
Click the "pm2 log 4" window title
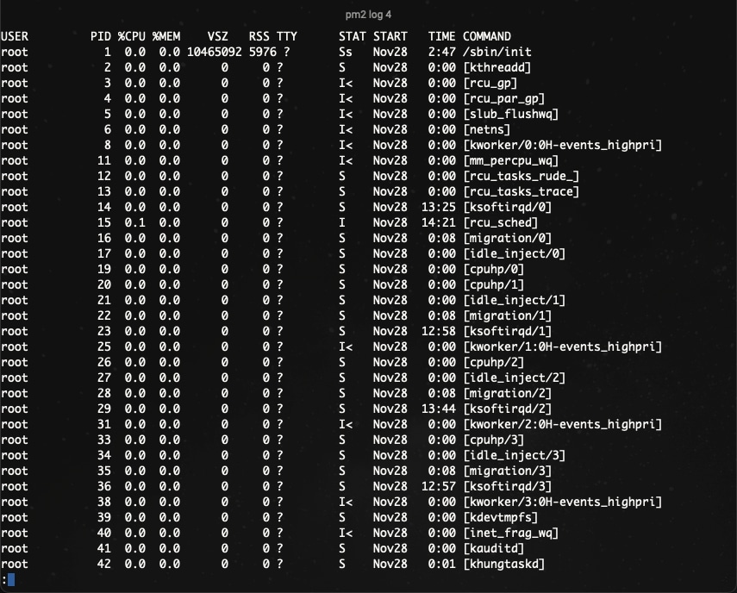pos(369,15)
